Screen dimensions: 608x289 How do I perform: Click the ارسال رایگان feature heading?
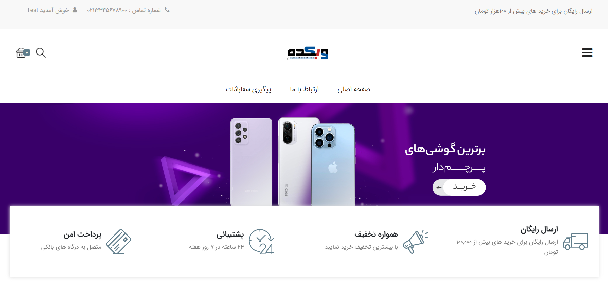pyautogui.click(x=539, y=230)
